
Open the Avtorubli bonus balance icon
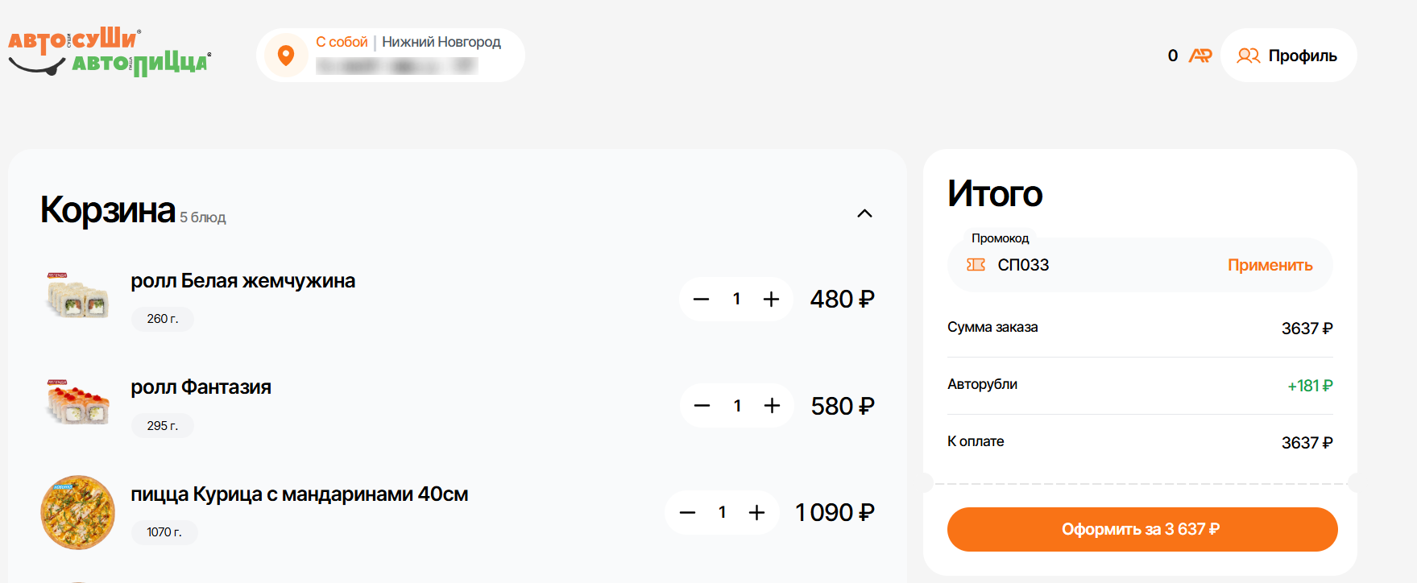[x=1200, y=56]
